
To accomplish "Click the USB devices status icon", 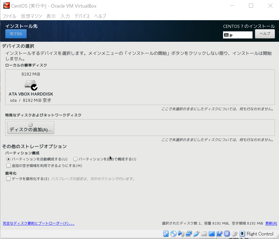I will (x=197, y=234).
